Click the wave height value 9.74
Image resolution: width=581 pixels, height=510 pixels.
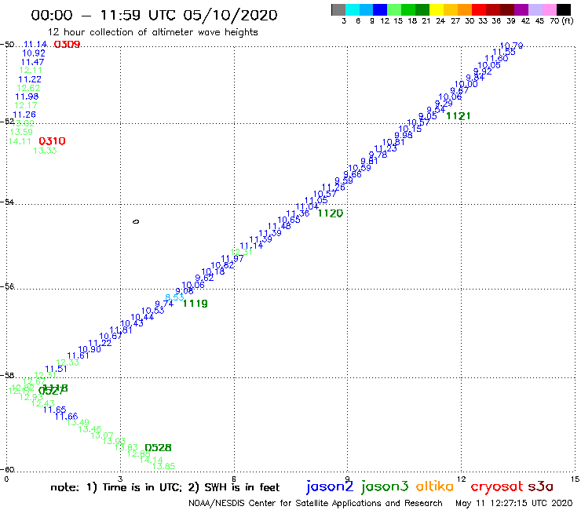pyautogui.click(x=164, y=304)
